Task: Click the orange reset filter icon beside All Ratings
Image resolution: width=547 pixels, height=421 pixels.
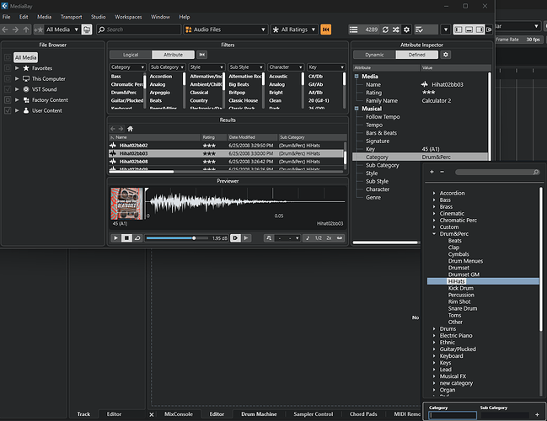Action: (326, 29)
